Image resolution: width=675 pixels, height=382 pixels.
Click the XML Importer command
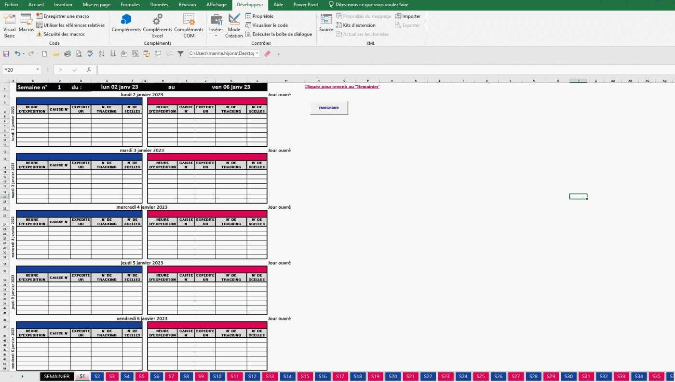coord(408,16)
